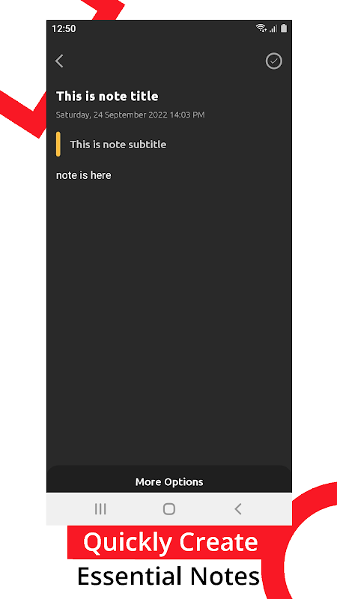The height and width of the screenshot is (599, 337).
Task: Tap the 12:50 clock in the status bar
Action: 64,28
